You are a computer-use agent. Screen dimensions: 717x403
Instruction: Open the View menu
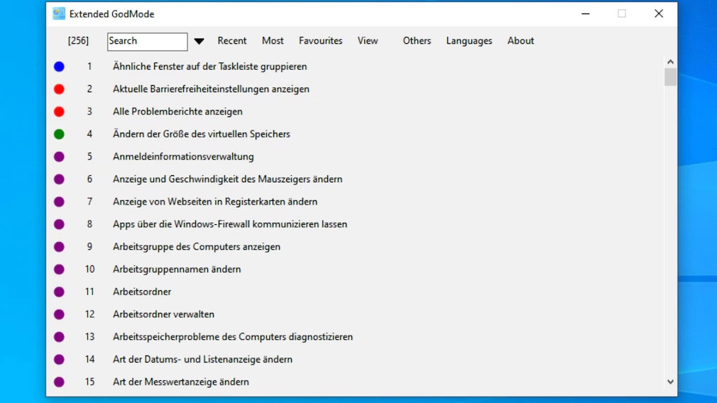(368, 40)
